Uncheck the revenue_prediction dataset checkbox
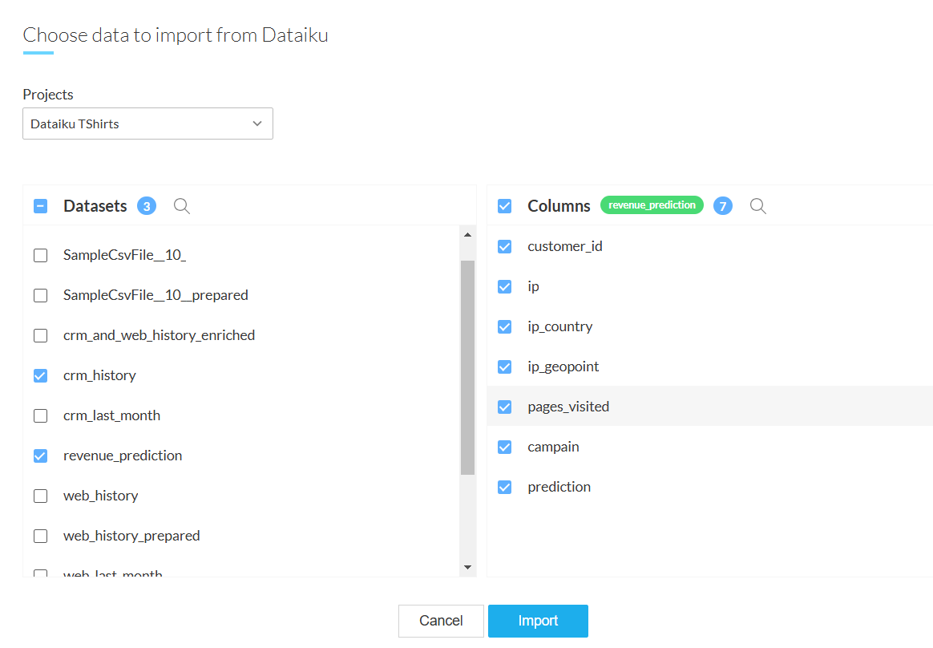Image resolution: width=933 pixels, height=648 pixels. point(40,456)
